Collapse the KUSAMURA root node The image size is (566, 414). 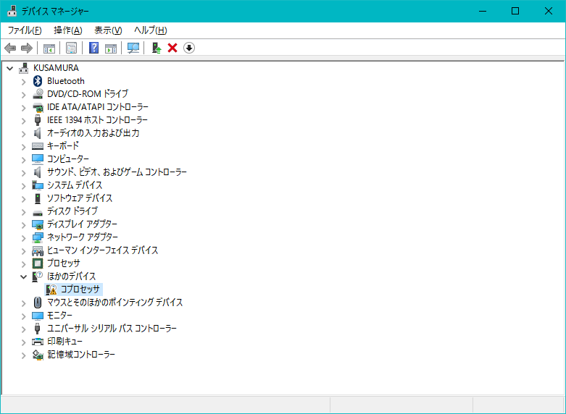[x=9, y=68]
